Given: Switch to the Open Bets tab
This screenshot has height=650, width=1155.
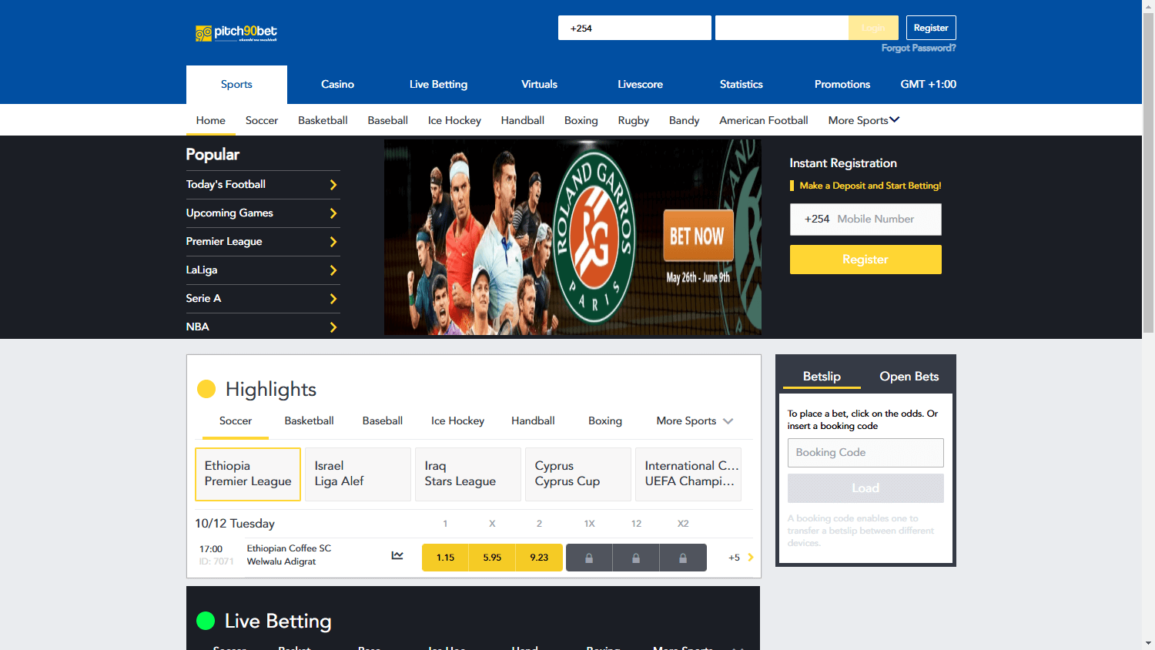Looking at the screenshot, I should [909, 377].
